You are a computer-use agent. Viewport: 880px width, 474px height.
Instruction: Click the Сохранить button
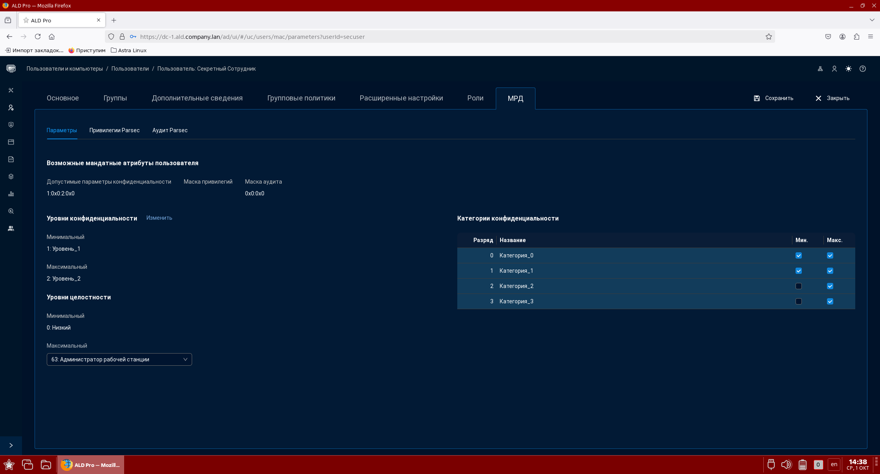774,98
